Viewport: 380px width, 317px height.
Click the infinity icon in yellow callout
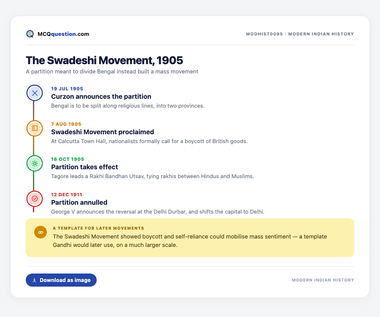tap(41, 232)
